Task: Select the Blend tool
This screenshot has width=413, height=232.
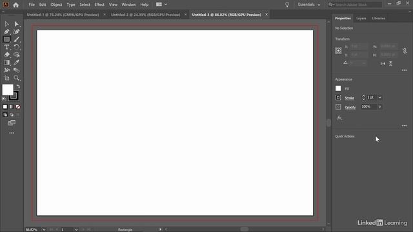Action: tap(16, 70)
